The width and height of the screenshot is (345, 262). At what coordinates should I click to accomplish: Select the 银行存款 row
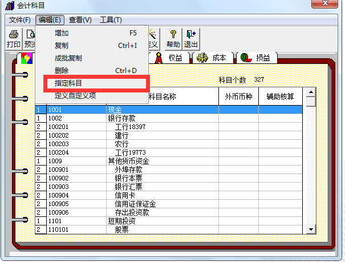pyautogui.click(x=169, y=118)
